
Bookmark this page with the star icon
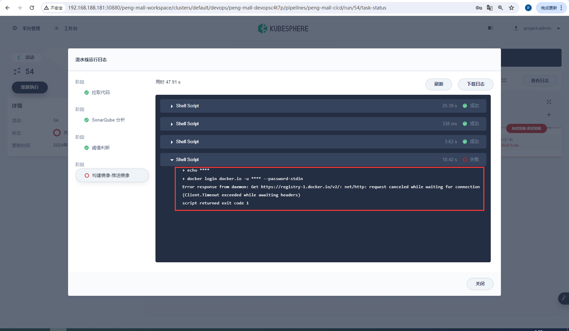point(511,8)
